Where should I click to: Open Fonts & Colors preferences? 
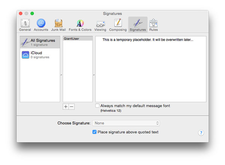80,24
